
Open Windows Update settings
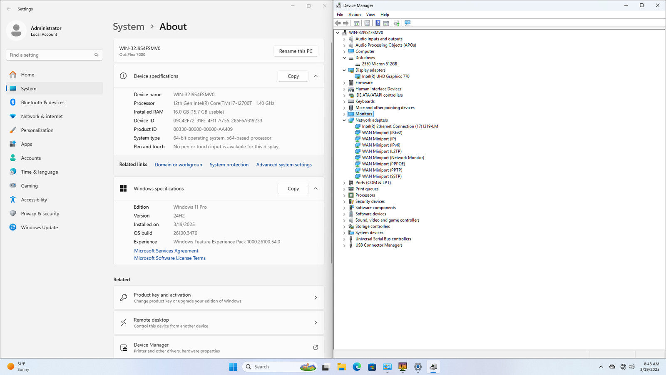[55, 227]
